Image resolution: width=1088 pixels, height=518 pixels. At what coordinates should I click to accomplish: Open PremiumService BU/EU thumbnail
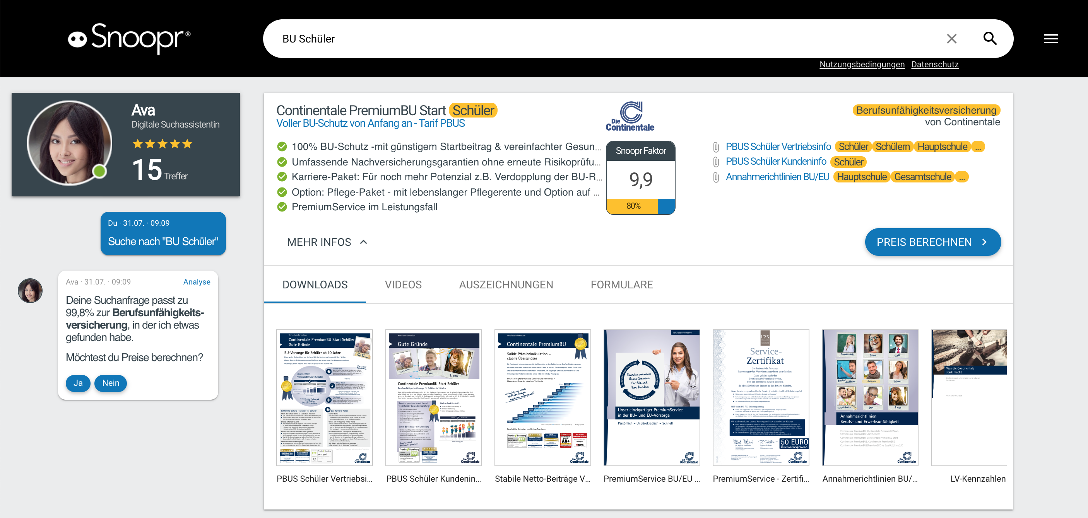652,398
